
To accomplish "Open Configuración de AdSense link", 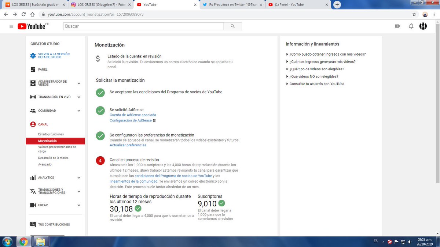I will (131, 120).
